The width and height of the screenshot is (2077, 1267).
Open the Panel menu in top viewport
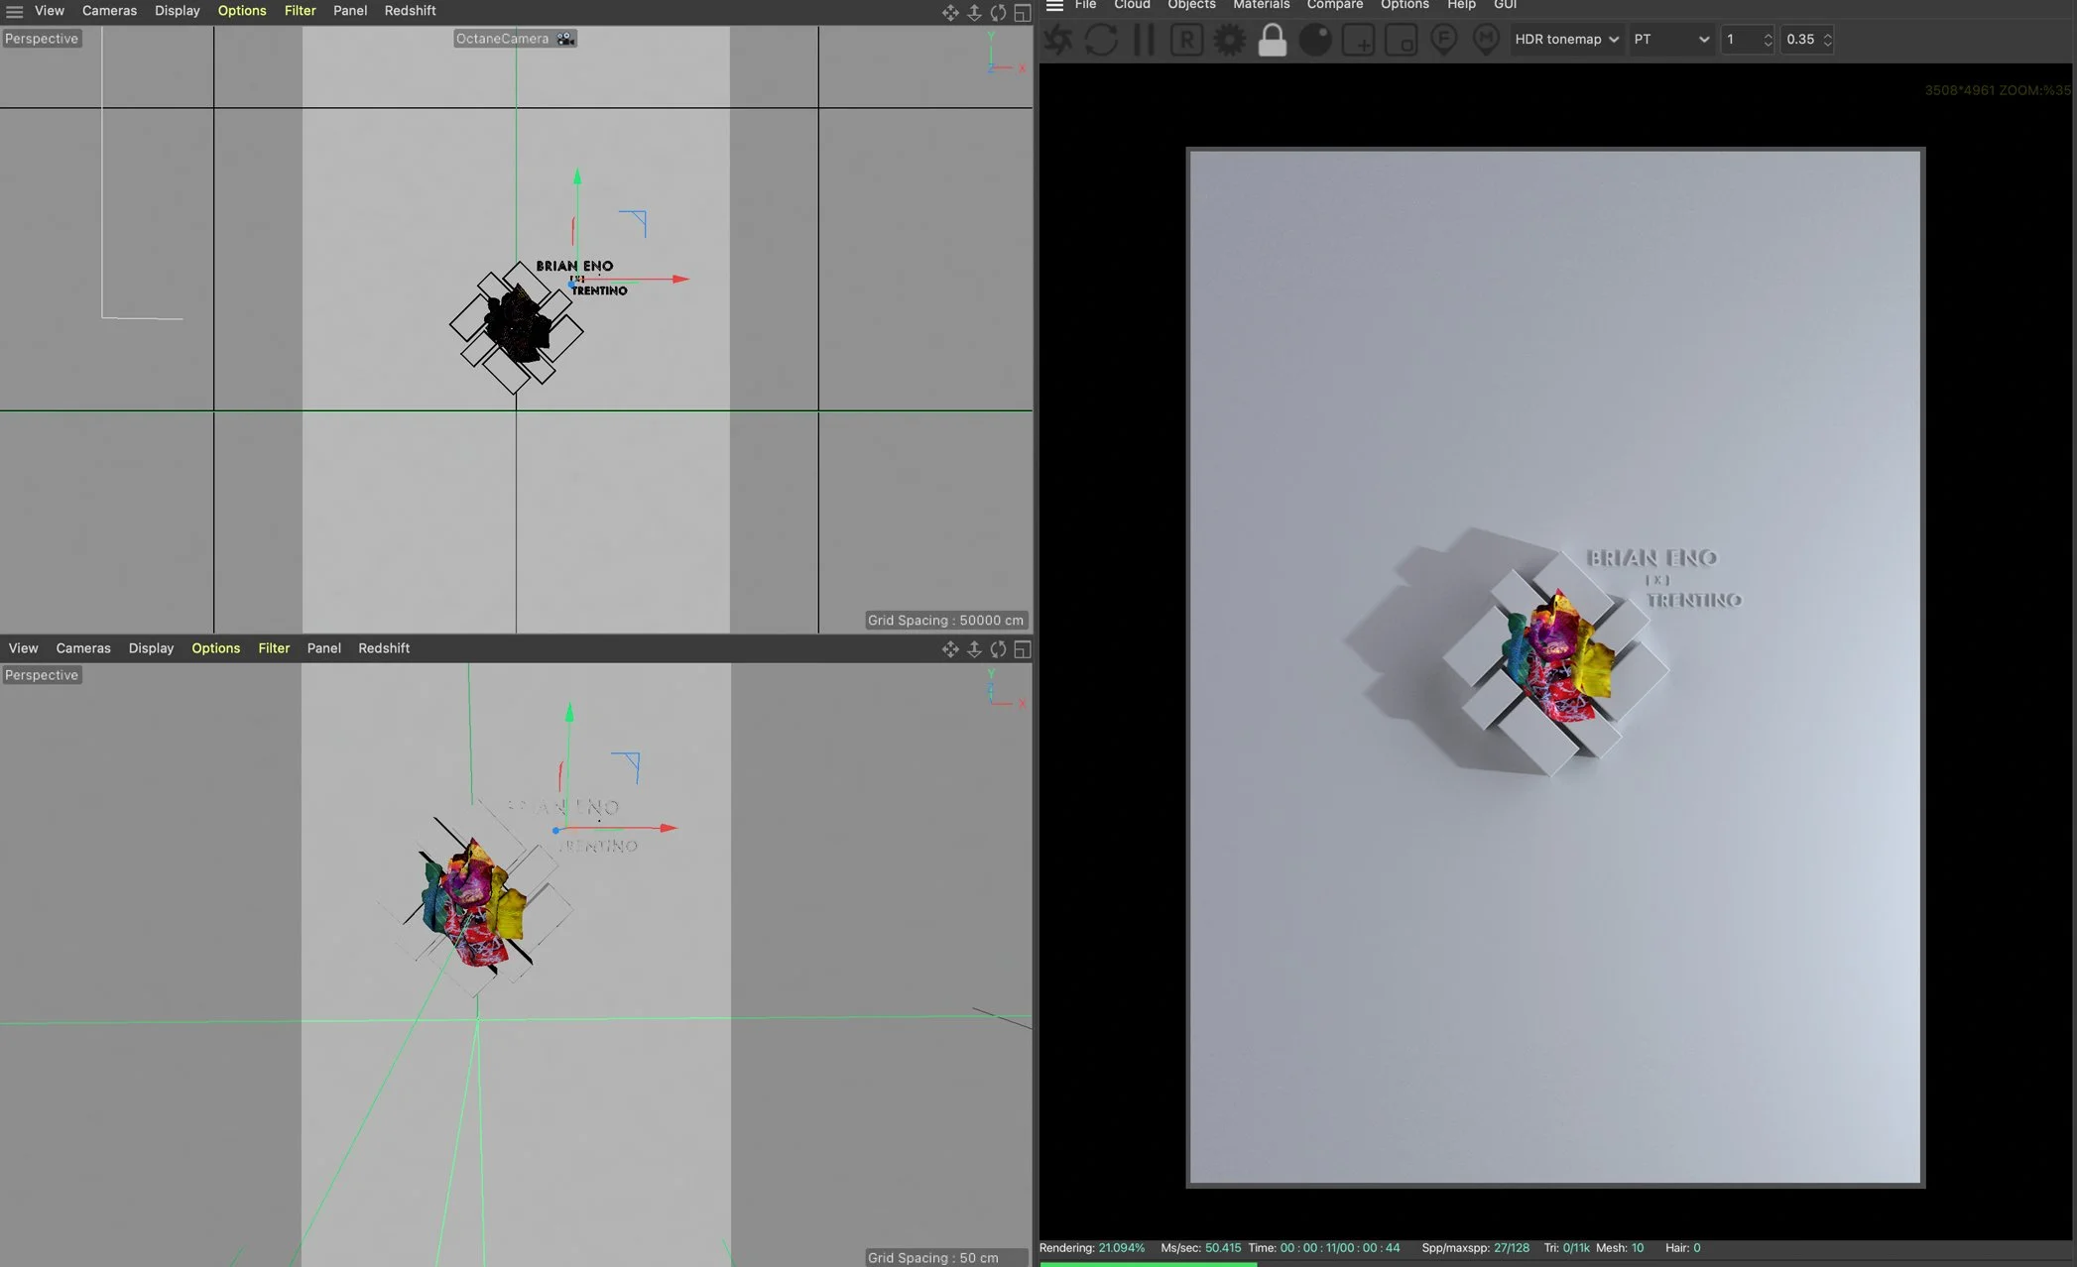pos(350,11)
